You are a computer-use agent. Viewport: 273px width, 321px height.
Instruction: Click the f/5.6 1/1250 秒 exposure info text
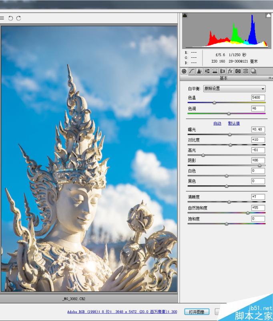pos(231,55)
